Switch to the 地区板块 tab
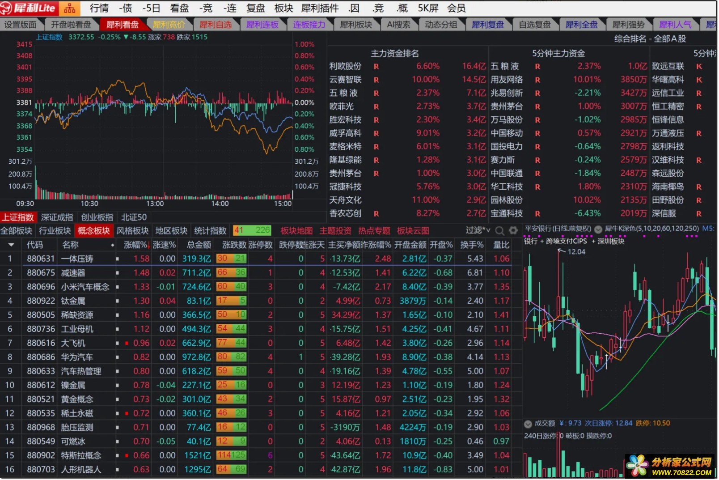The image size is (719, 480). point(171,231)
